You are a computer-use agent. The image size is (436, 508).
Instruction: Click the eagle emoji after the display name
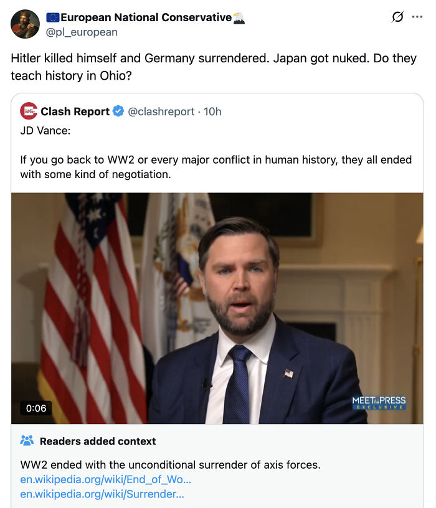239,17
